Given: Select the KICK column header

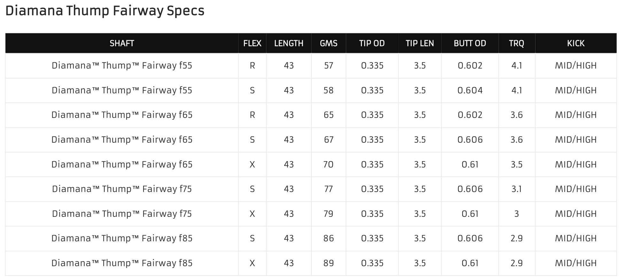Looking at the screenshot, I should [x=576, y=43].
